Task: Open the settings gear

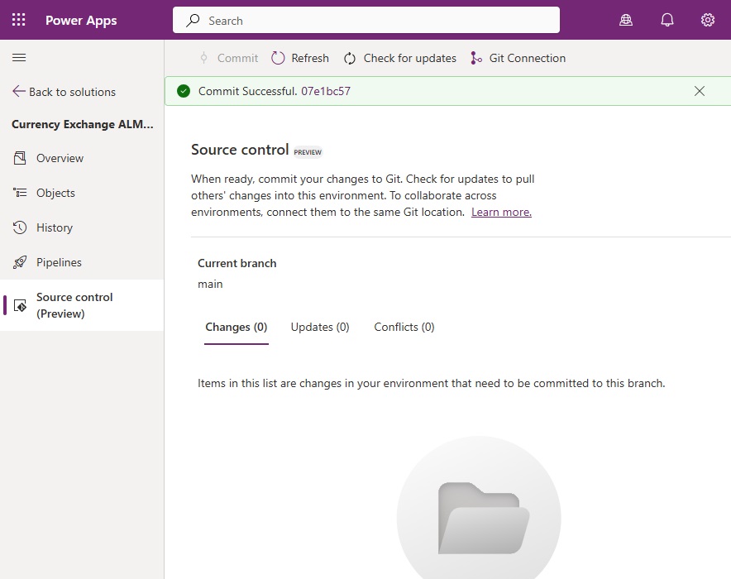Action: click(x=708, y=20)
